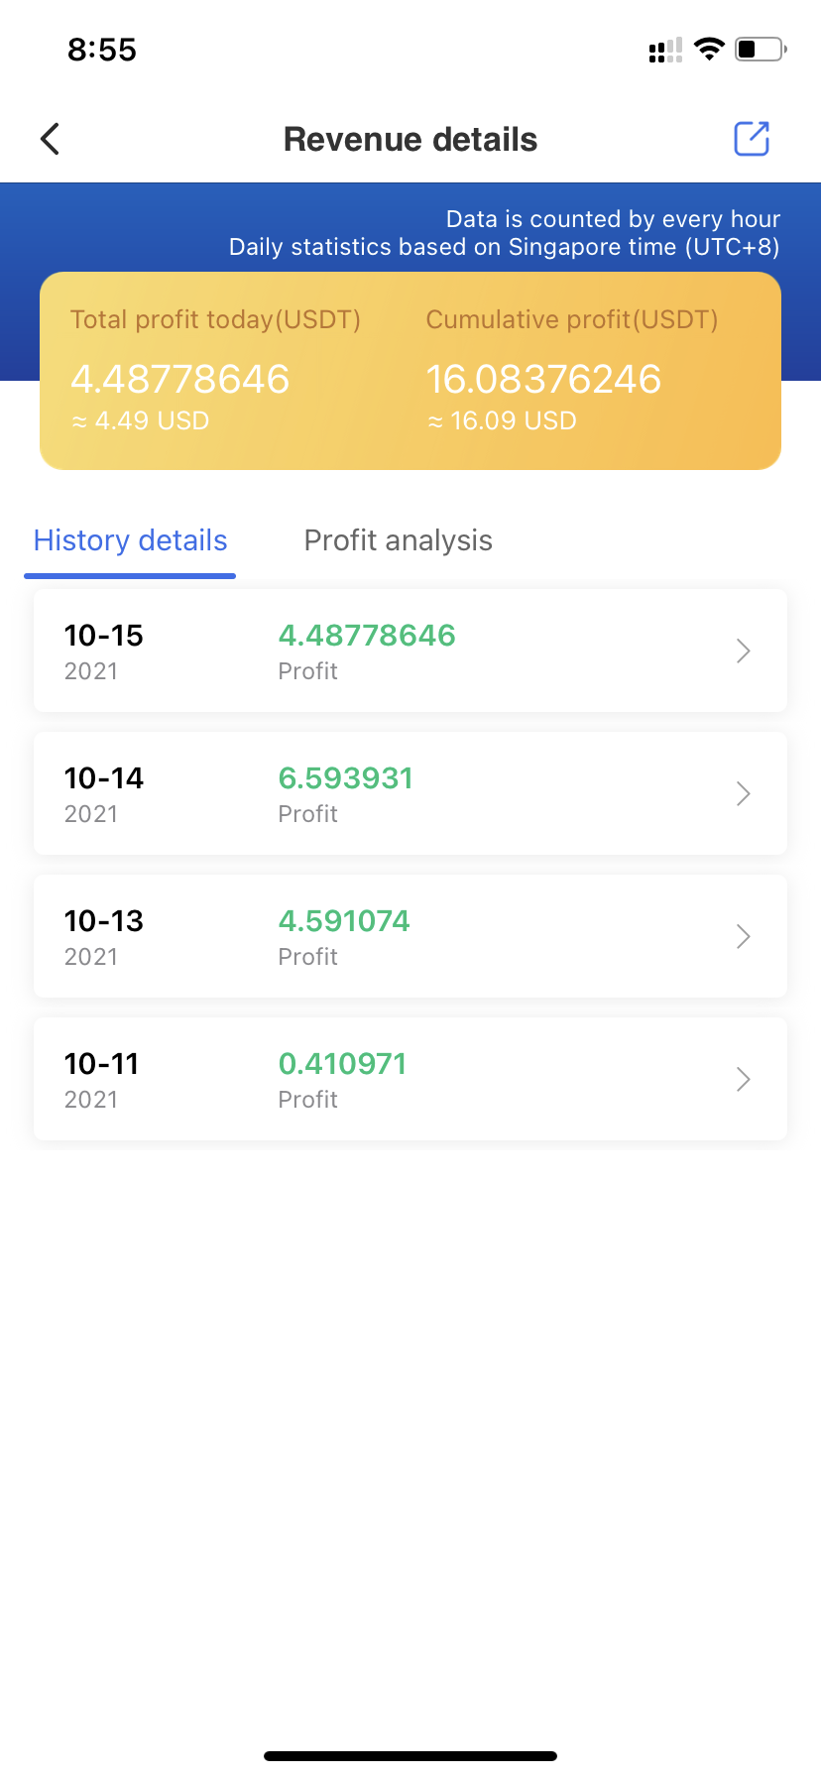Switch to the Profit analysis tab
This screenshot has height=1777, width=821.
point(398,540)
